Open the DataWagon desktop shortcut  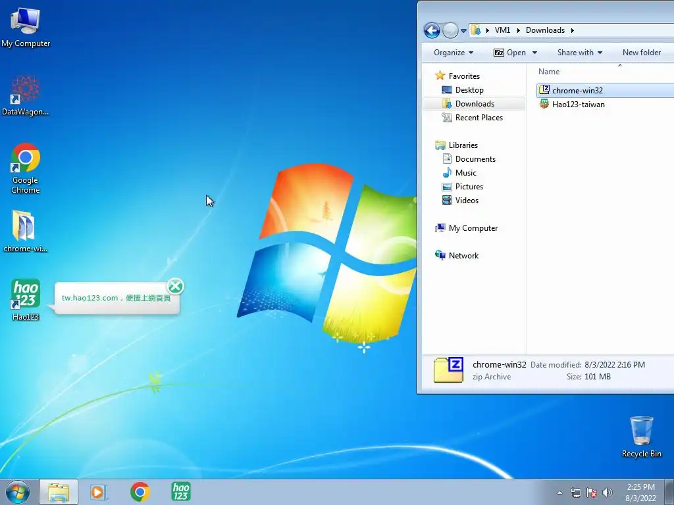26,95
